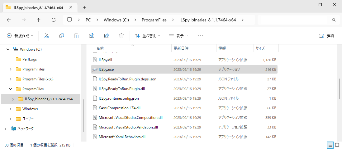Click the 1,126 KB size cell
This screenshot has width=342, height=149.
point(270,60)
